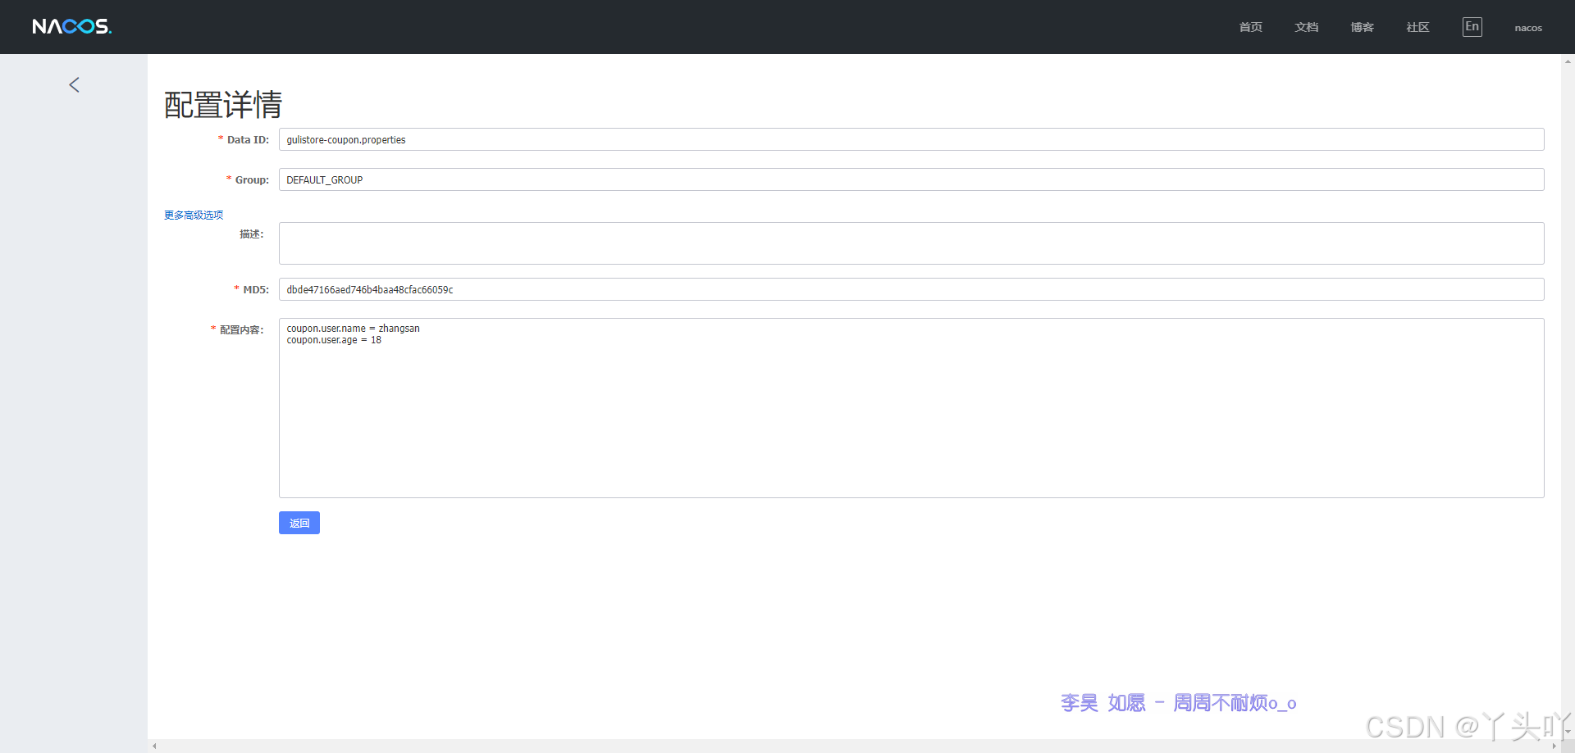Open the 社区 community page
The height and width of the screenshot is (753, 1575).
pos(1417,26)
